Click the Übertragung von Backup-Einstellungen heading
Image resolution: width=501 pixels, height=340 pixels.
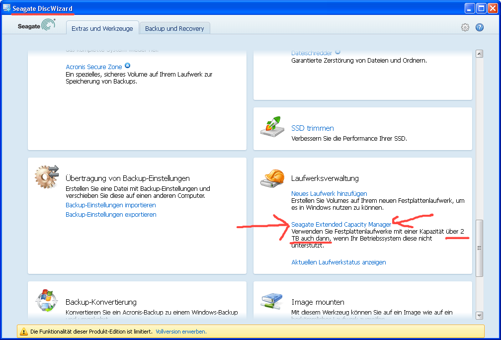128,178
